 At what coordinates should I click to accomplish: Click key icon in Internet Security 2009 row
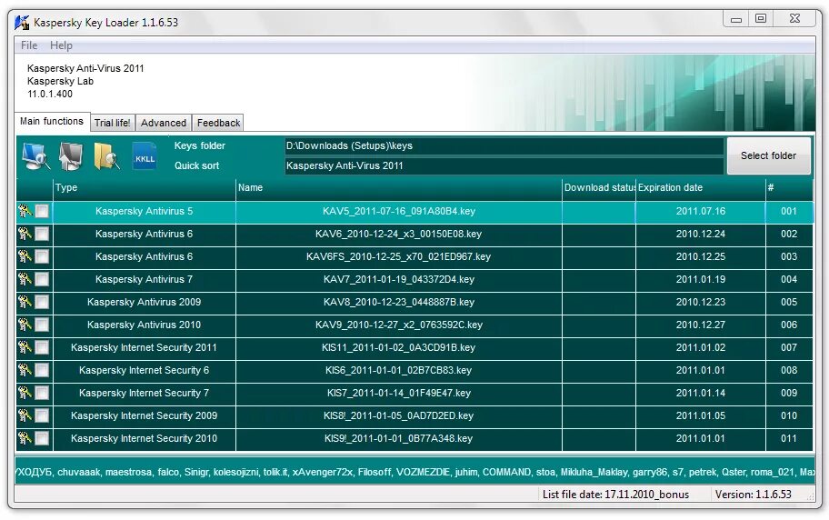25,415
